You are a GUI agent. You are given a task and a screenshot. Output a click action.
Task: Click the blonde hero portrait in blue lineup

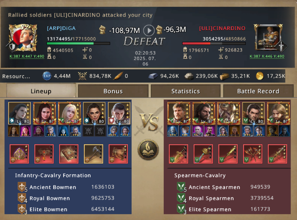point(69,113)
